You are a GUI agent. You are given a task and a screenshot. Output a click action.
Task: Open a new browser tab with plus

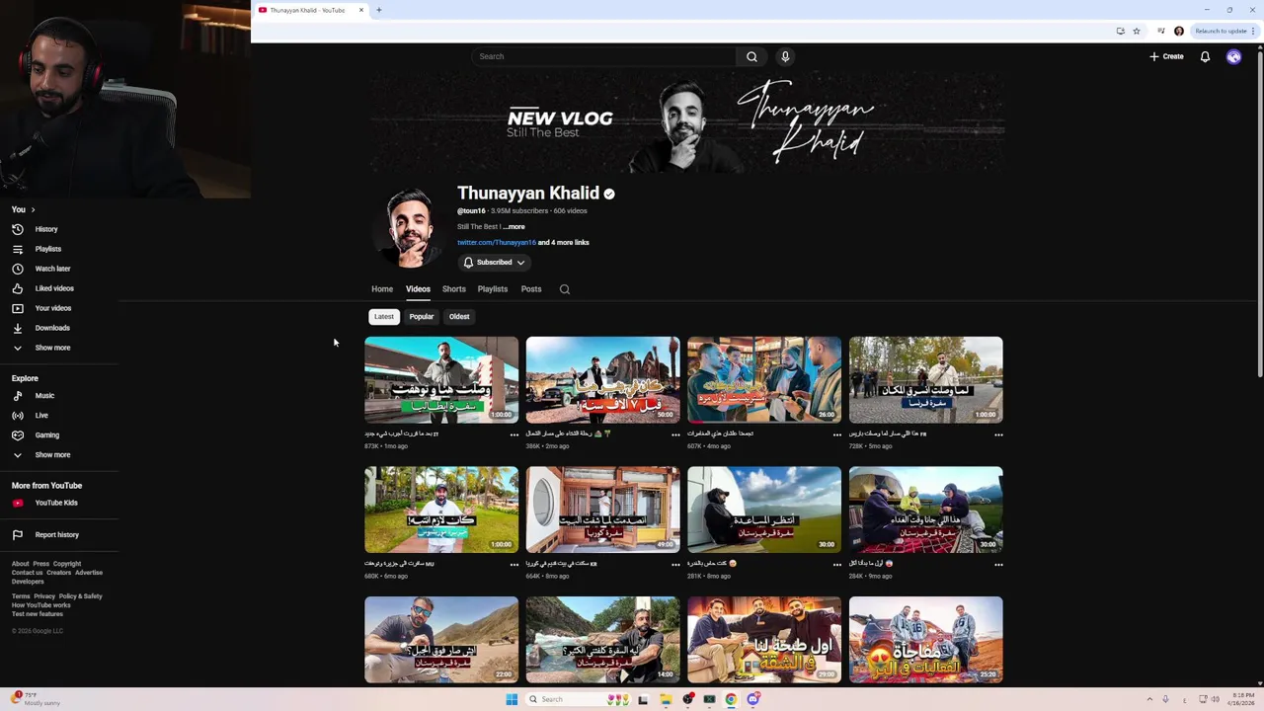tap(379, 10)
